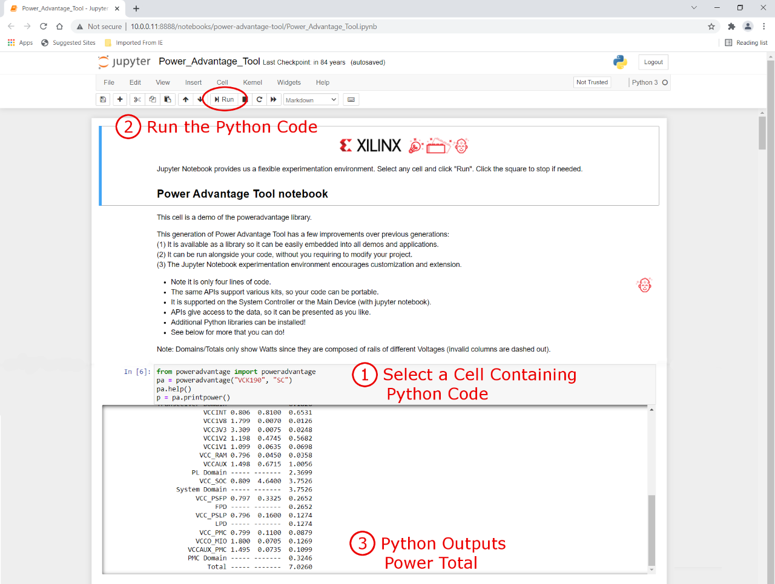Open Suggested Sites bookmark
The width and height of the screenshot is (775, 584).
pos(68,42)
